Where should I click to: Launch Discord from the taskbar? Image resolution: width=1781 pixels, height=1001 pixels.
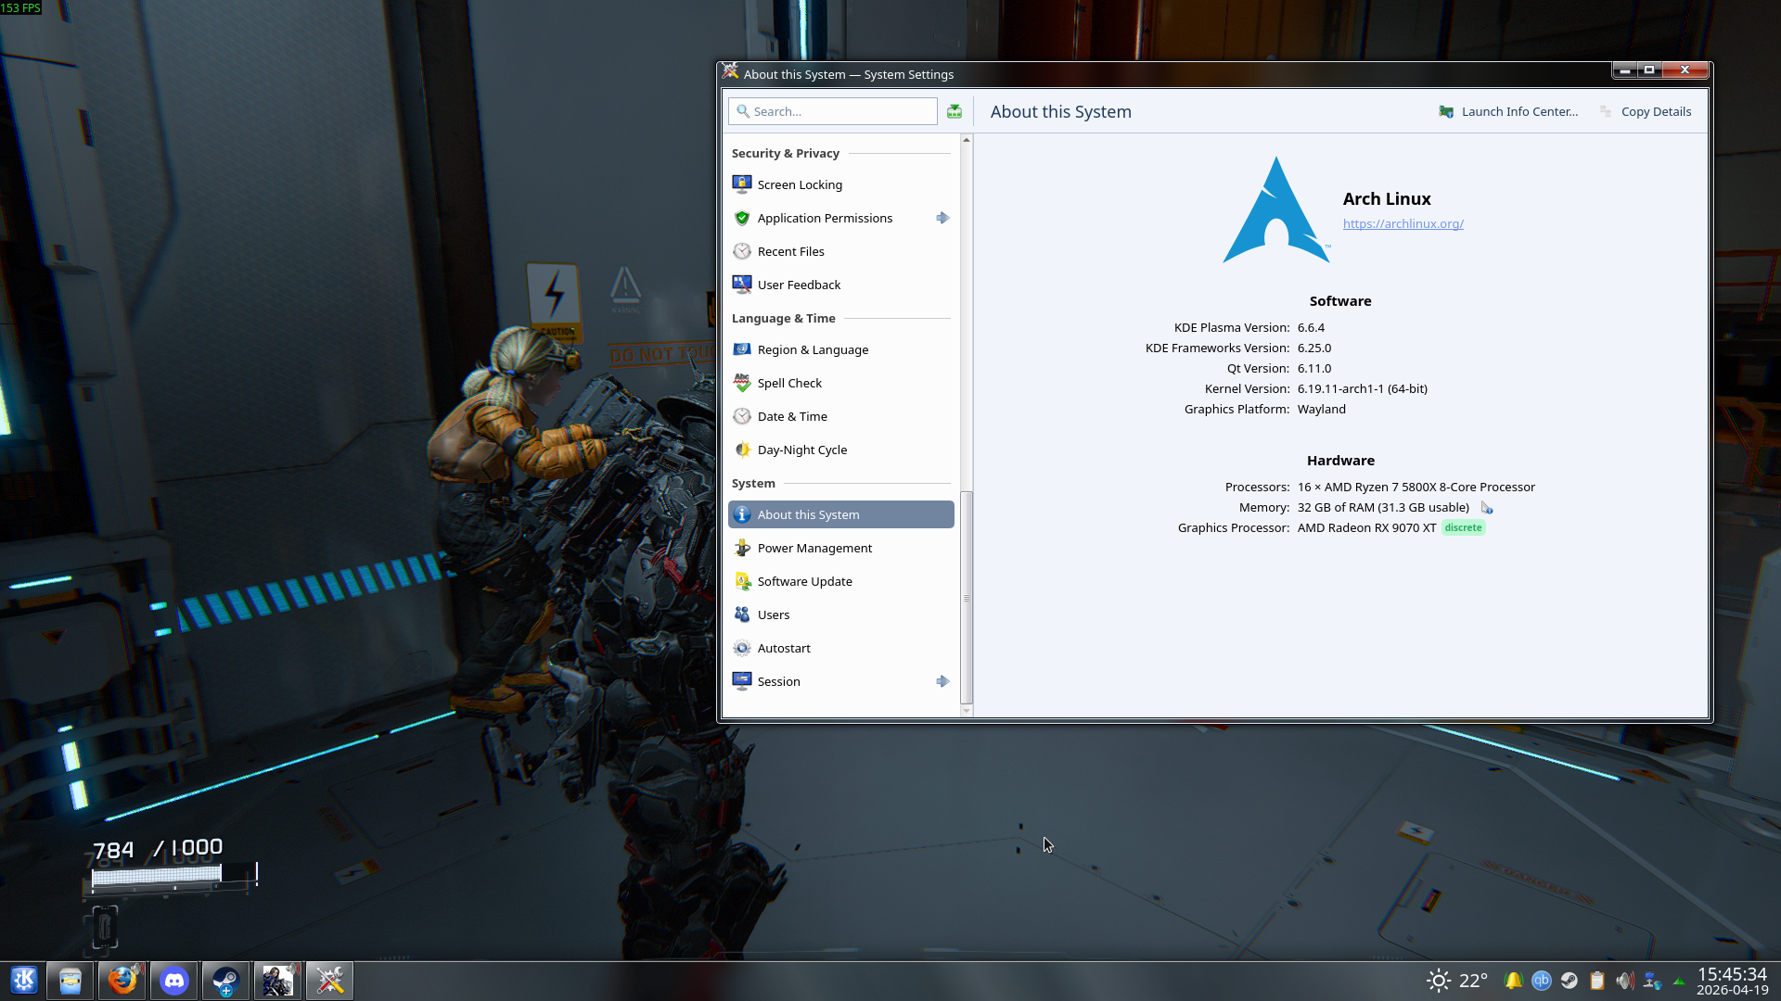click(174, 981)
